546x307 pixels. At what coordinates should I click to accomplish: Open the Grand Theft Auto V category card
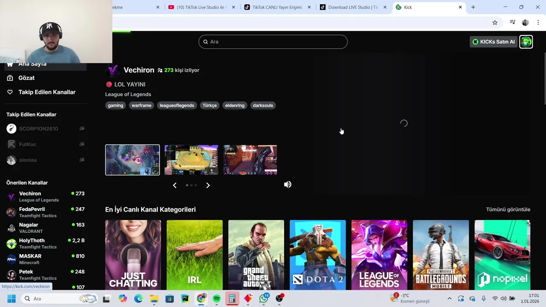click(x=256, y=255)
